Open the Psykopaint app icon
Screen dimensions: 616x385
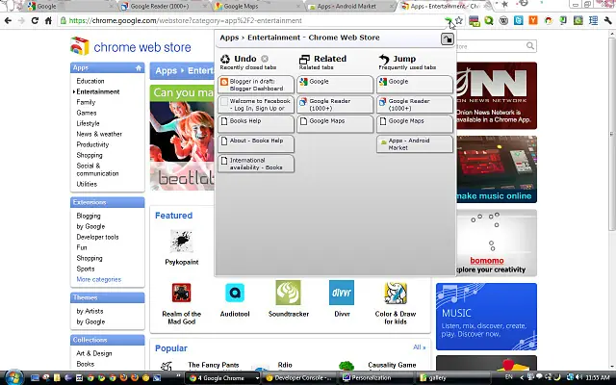pyautogui.click(x=182, y=241)
